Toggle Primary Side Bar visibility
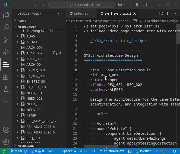Image resolution: width=180 pixels, height=154 pixels. point(138,5)
